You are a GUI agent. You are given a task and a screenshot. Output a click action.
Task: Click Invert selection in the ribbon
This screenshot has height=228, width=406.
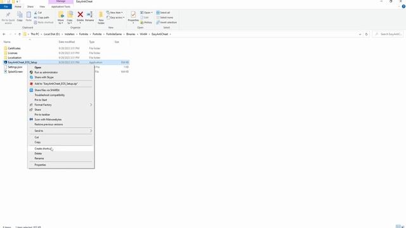pyautogui.click(x=166, y=23)
